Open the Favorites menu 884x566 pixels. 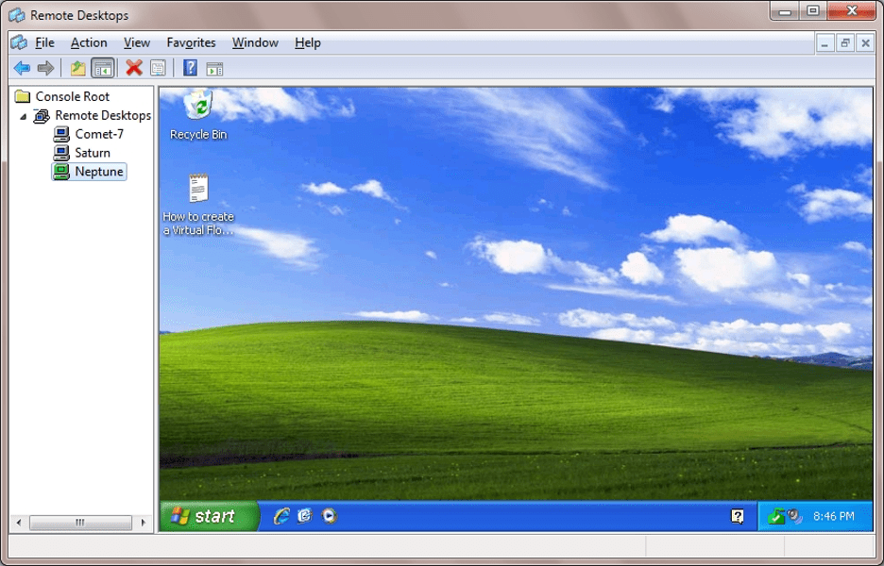click(x=191, y=42)
